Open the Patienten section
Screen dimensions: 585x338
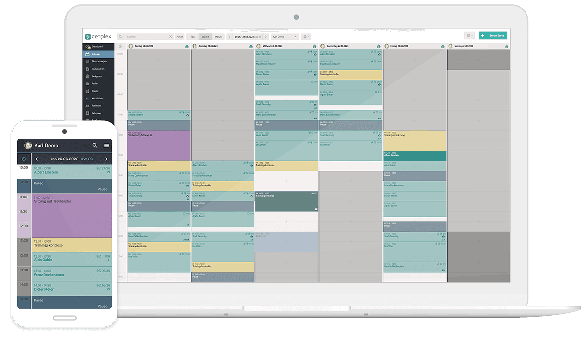pos(97,106)
